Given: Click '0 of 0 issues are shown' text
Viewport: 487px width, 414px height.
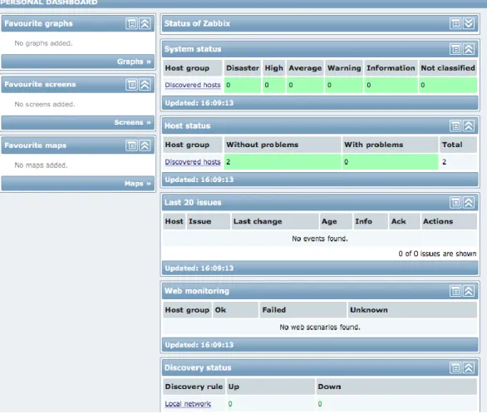Looking at the screenshot, I should click(437, 254).
